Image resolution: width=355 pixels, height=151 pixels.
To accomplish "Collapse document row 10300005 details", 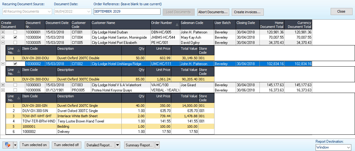I will click(3, 43).
